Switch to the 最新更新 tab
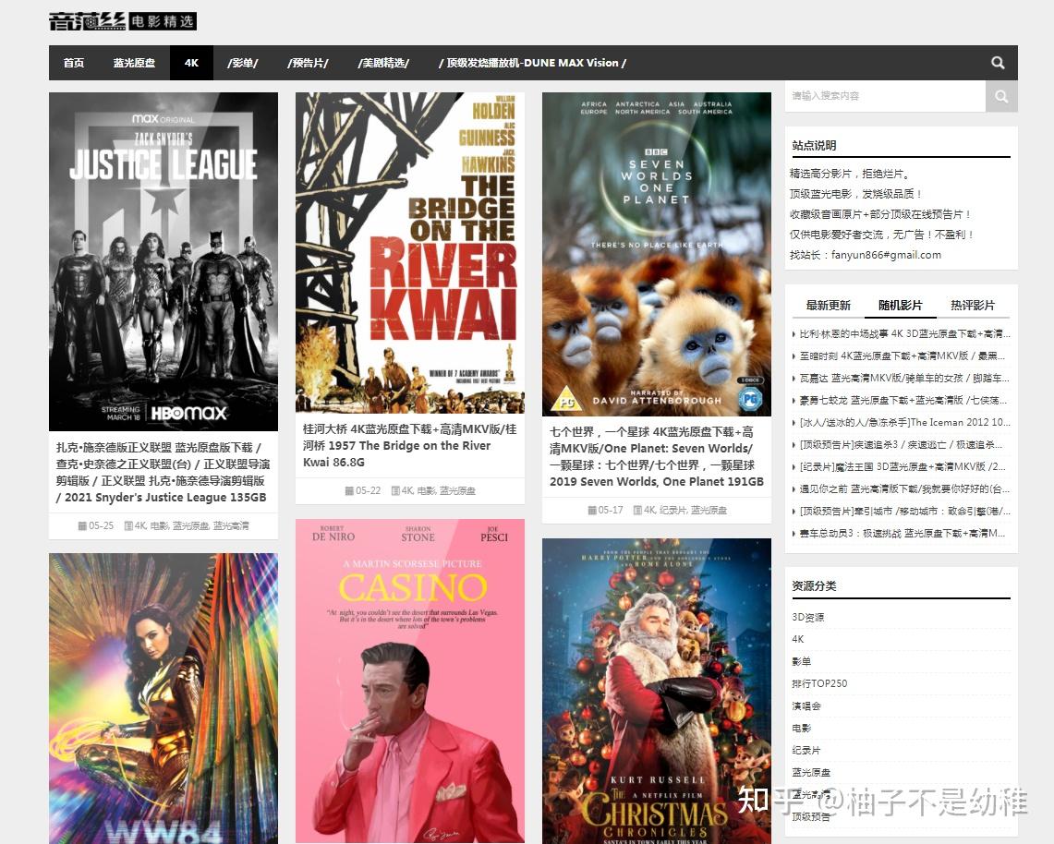This screenshot has width=1054, height=844. (x=828, y=305)
